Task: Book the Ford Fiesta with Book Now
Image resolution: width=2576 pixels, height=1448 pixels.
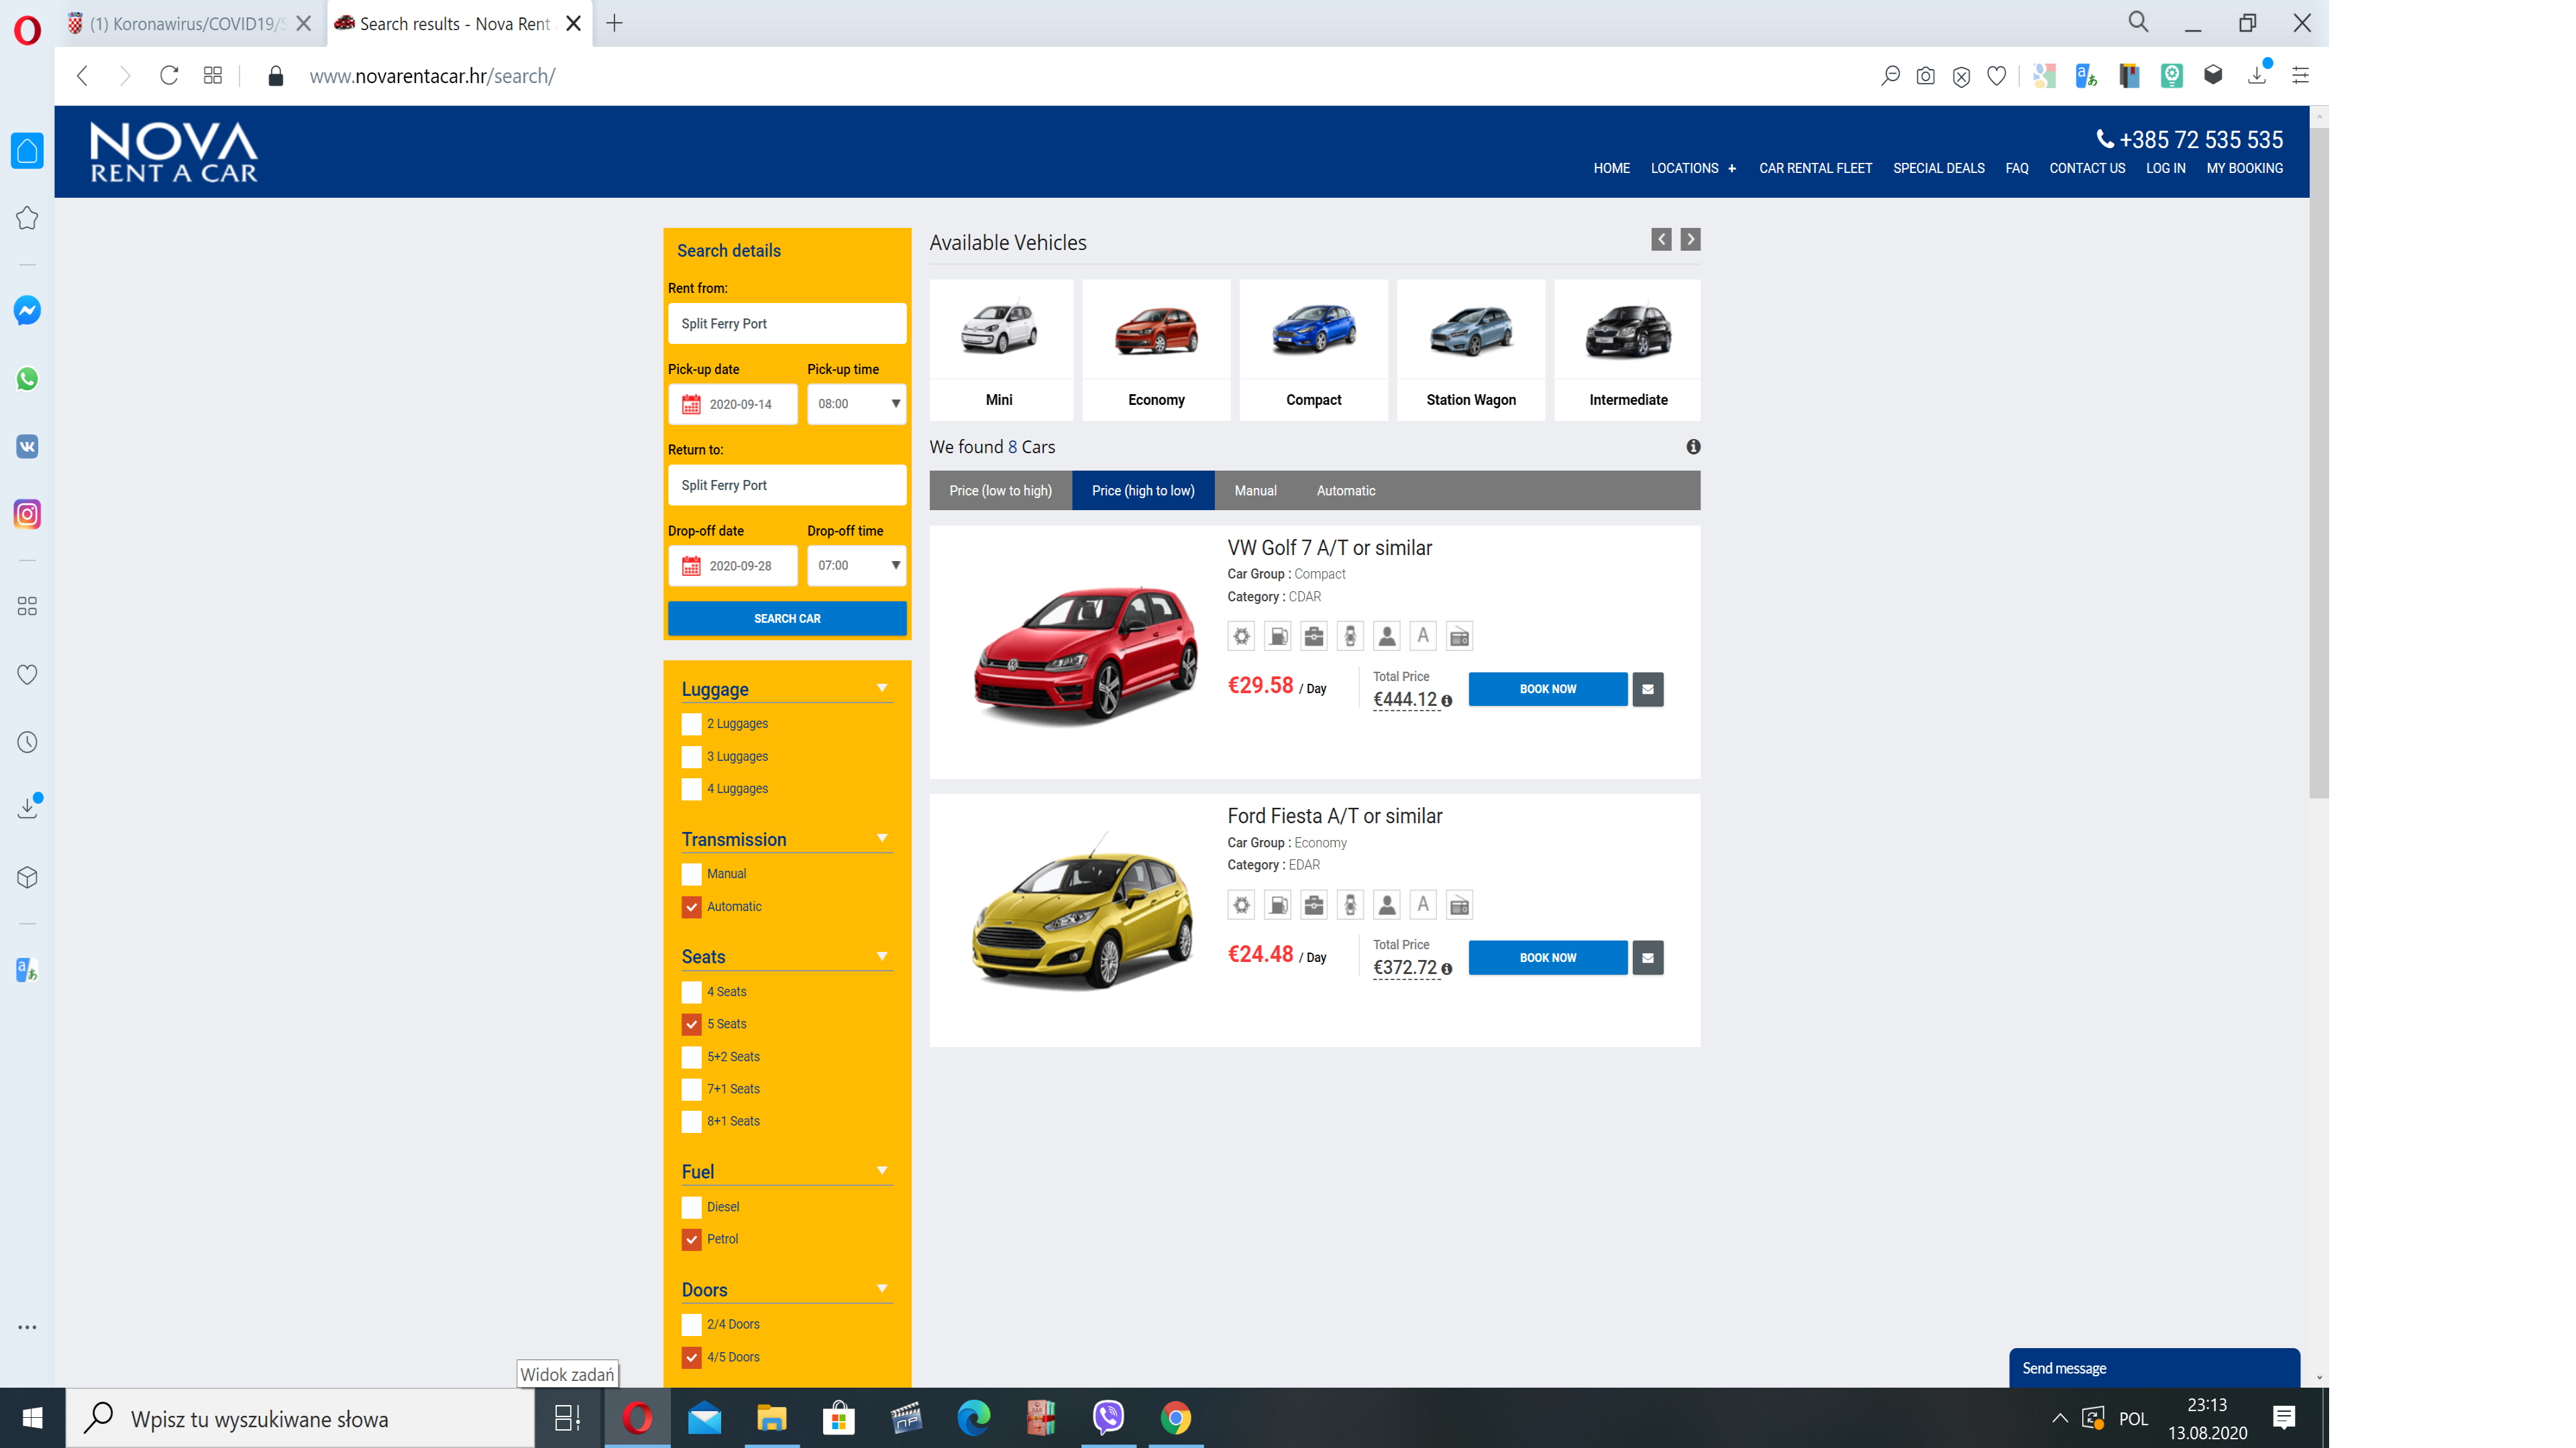Action: click(1547, 957)
